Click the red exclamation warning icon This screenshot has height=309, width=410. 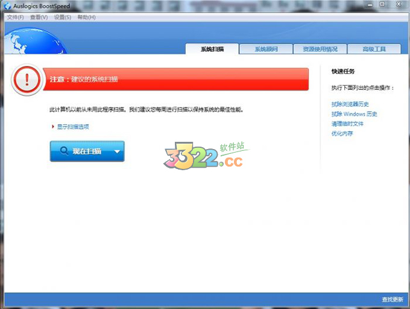[27, 80]
